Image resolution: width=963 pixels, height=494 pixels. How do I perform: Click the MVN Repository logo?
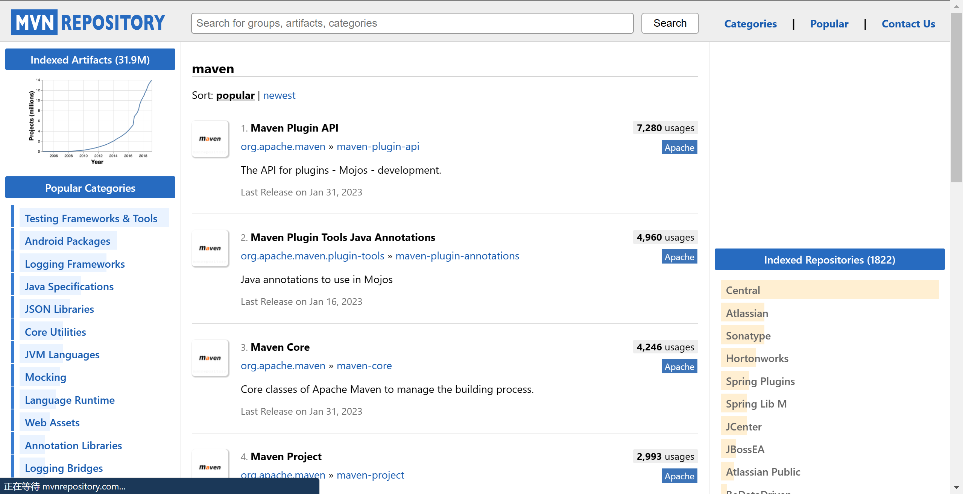pyautogui.click(x=88, y=22)
